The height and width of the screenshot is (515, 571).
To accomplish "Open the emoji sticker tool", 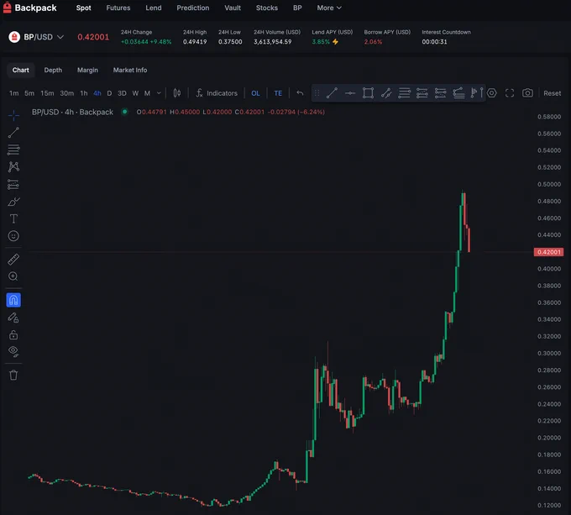I will (13, 236).
